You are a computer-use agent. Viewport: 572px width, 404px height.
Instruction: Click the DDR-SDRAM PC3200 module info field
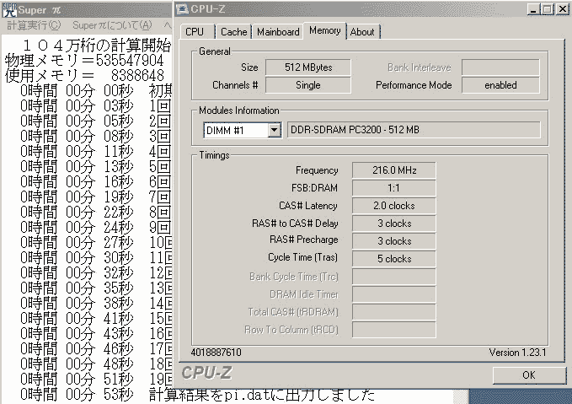413,130
